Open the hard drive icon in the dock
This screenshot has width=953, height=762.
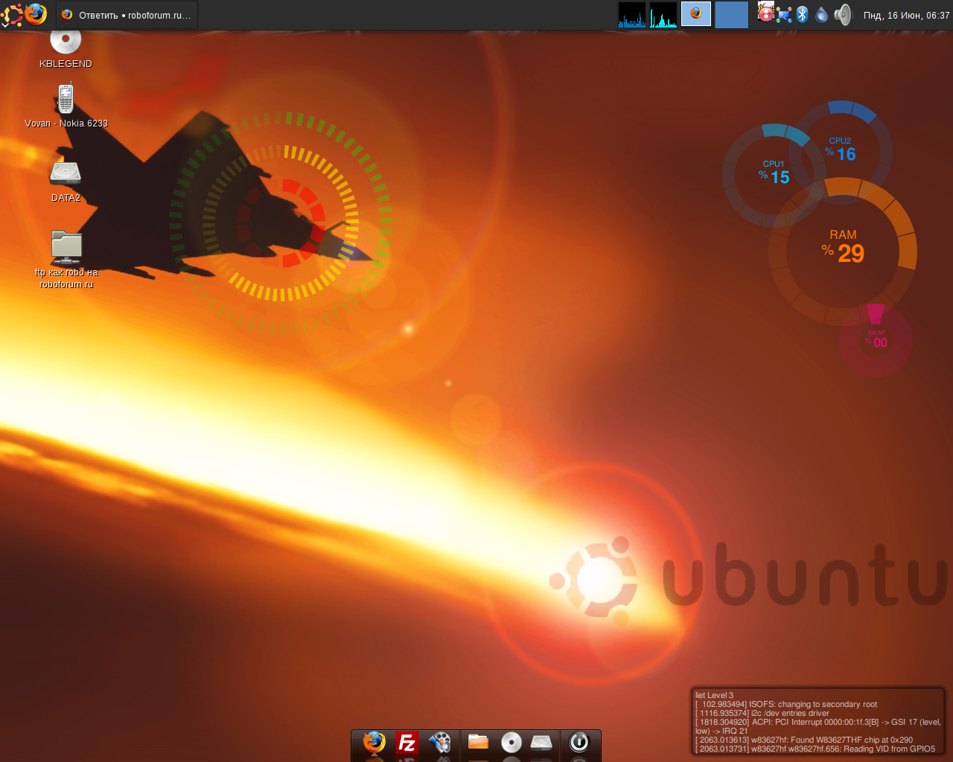[x=541, y=742]
